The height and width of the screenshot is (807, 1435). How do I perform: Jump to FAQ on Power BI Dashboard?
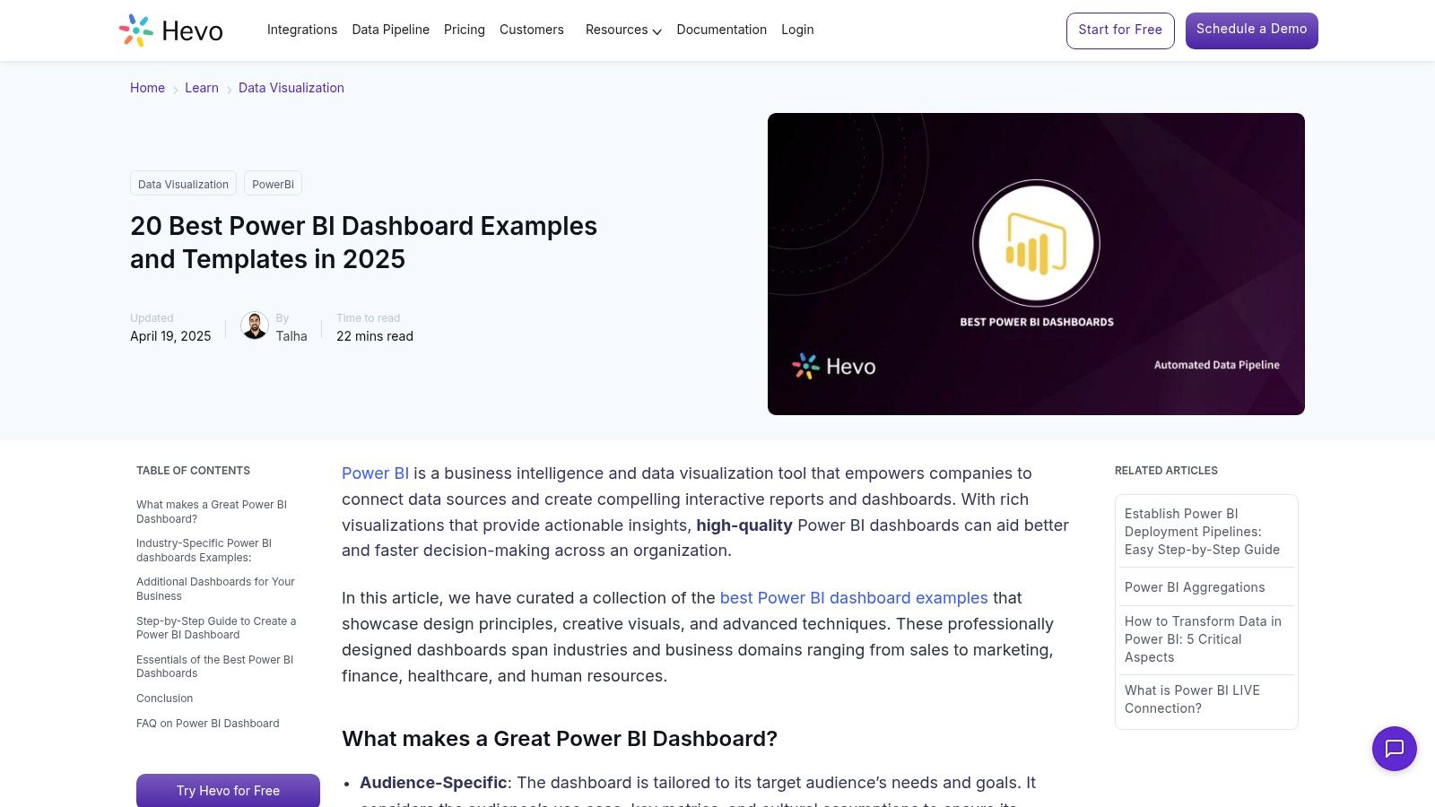[x=207, y=724]
